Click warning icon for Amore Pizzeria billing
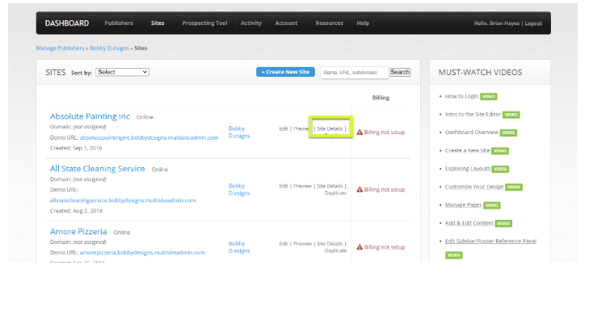597x316 pixels. [359, 247]
